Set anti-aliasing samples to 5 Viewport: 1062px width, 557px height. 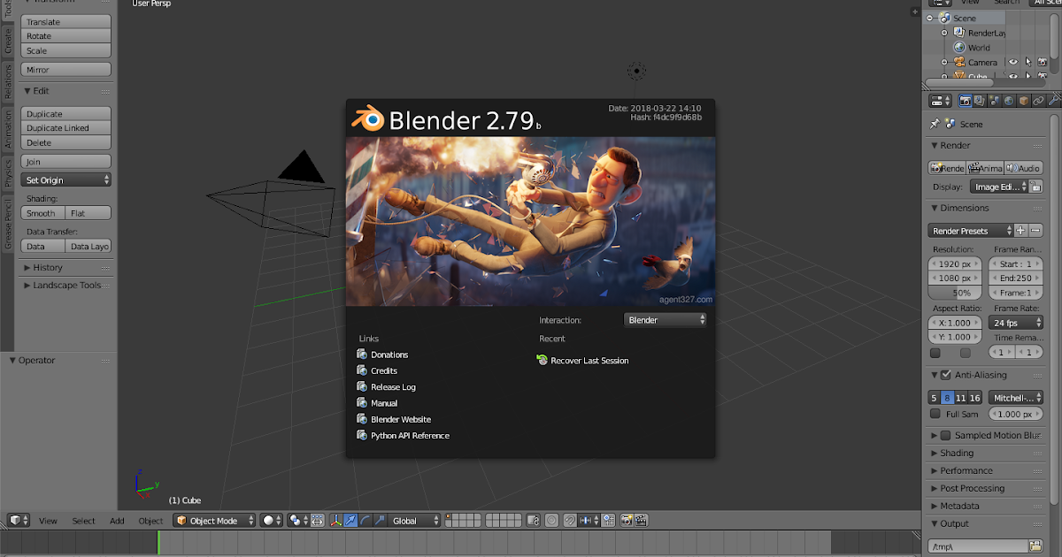click(x=934, y=398)
